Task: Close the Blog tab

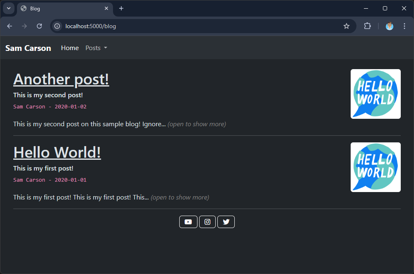Action: [x=106, y=8]
